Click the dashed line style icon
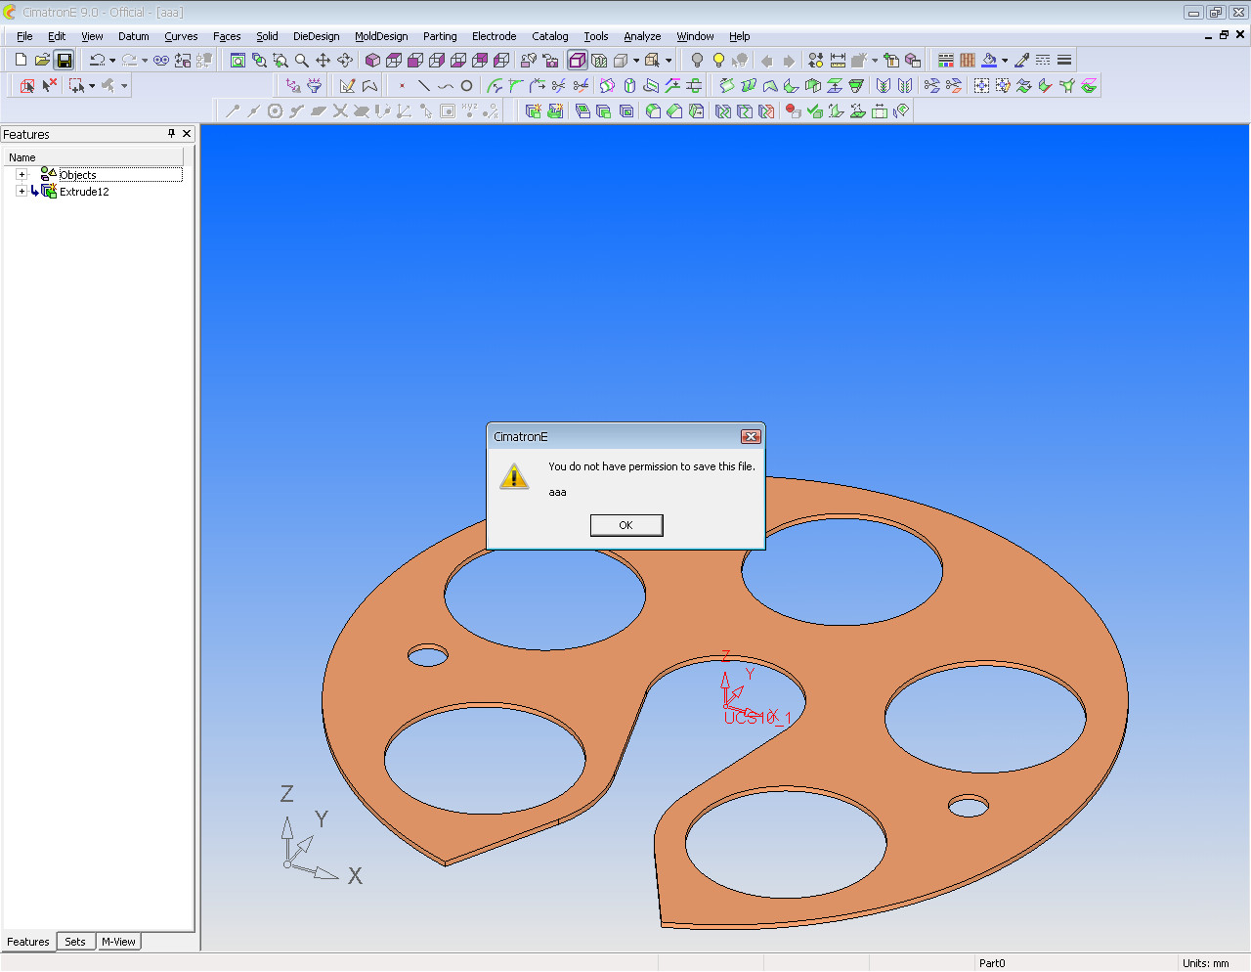Image resolution: width=1251 pixels, height=972 pixels. [x=1043, y=60]
